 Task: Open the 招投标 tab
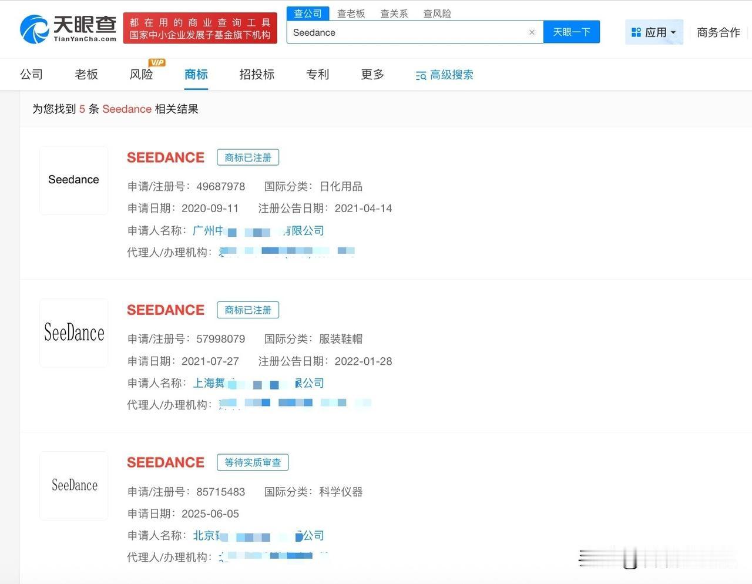click(x=256, y=75)
